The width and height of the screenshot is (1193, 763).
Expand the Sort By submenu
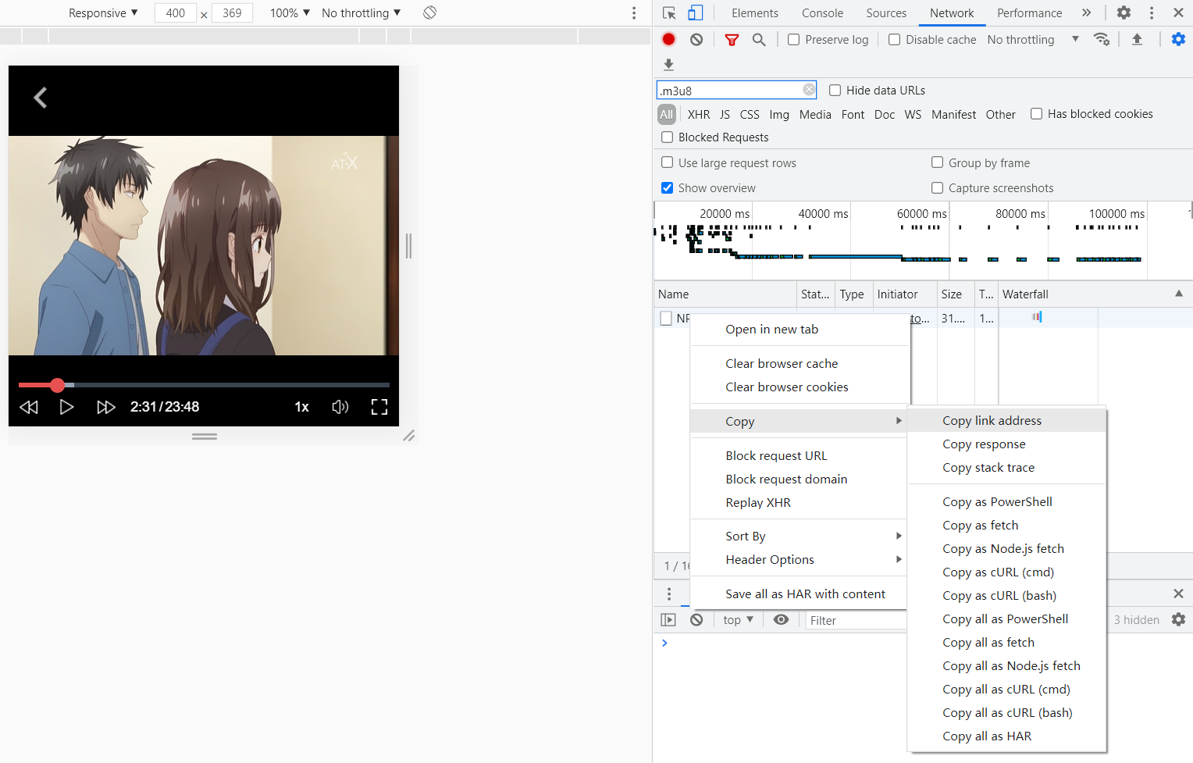click(798, 536)
